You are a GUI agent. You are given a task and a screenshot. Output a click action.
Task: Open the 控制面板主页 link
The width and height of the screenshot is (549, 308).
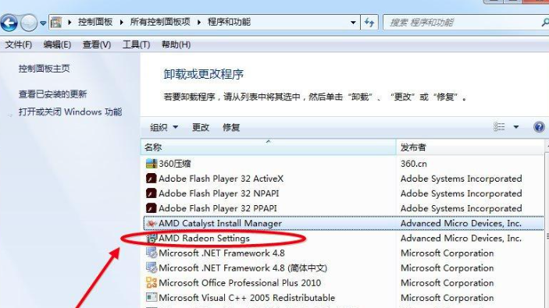pos(44,69)
